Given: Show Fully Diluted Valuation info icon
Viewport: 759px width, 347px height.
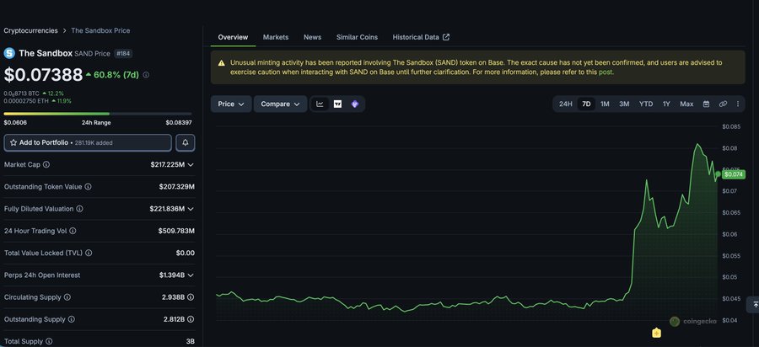Looking at the screenshot, I should 79,209.
